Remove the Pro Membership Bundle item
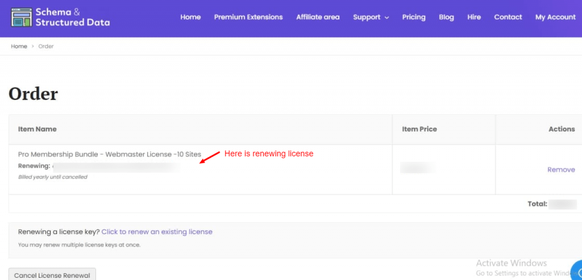The height and width of the screenshot is (280, 582). pos(561,169)
